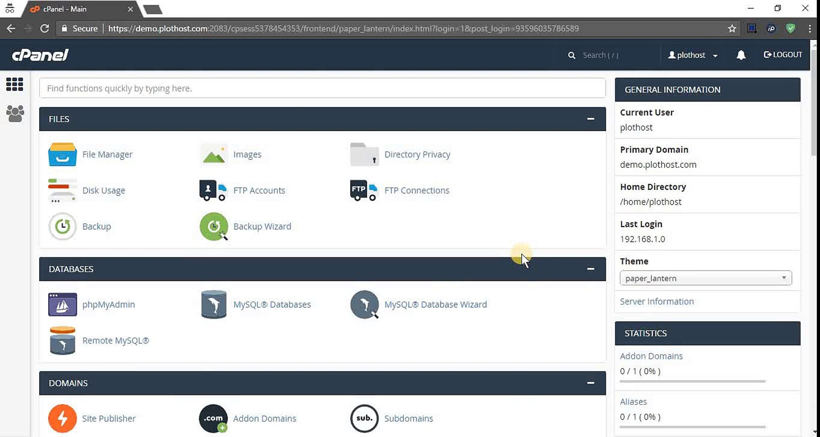Open Remote MySQL settings
The height and width of the screenshot is (437, 820).
115,340
